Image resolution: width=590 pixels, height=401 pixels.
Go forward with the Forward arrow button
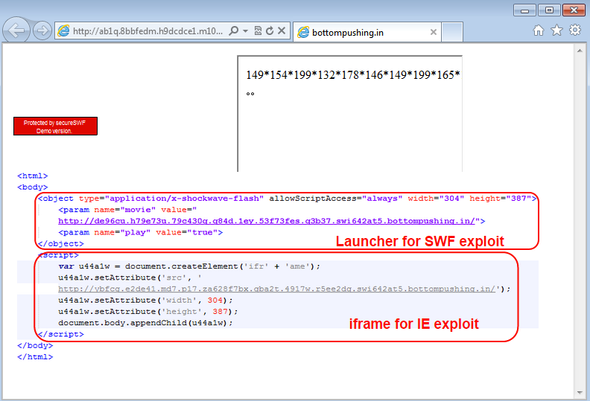coord(42,31)
